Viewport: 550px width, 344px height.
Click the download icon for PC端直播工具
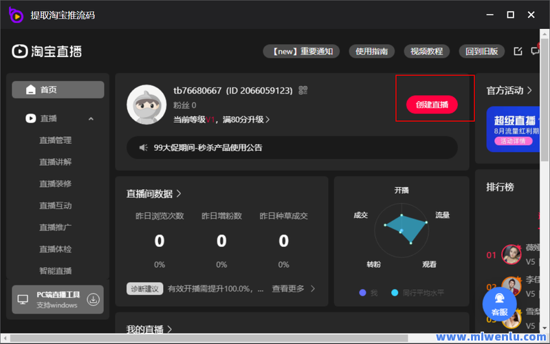click(93, 299)
